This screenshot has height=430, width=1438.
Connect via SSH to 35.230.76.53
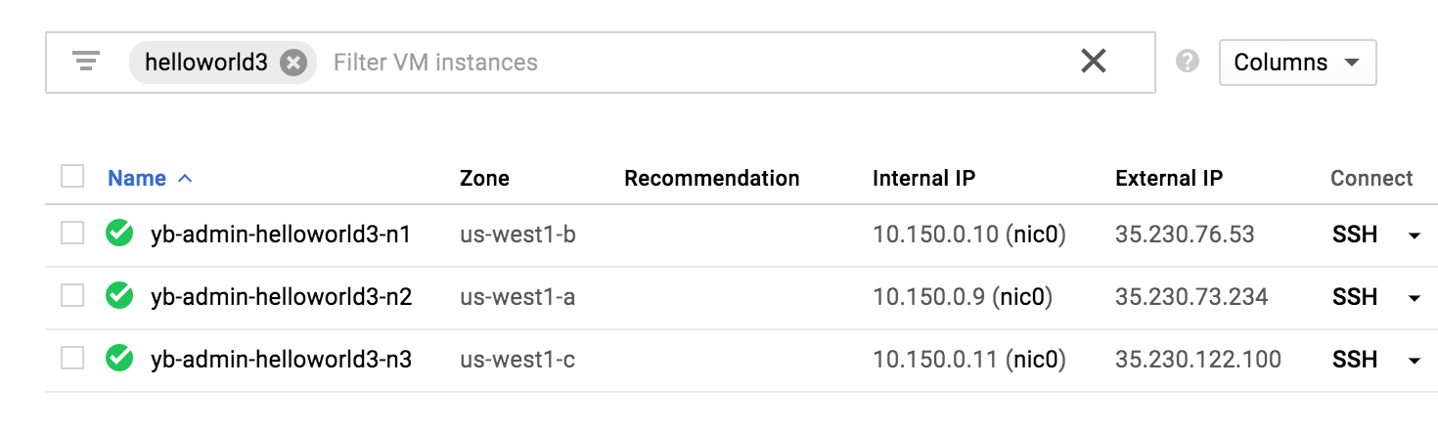click(1354, 235)
